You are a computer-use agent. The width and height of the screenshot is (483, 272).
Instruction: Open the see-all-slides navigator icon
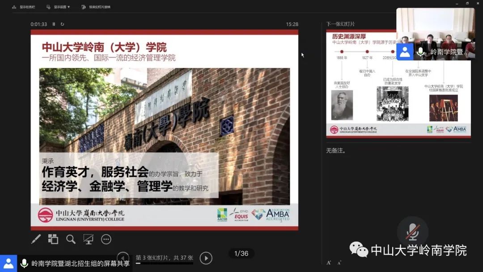tap(53, 239)
